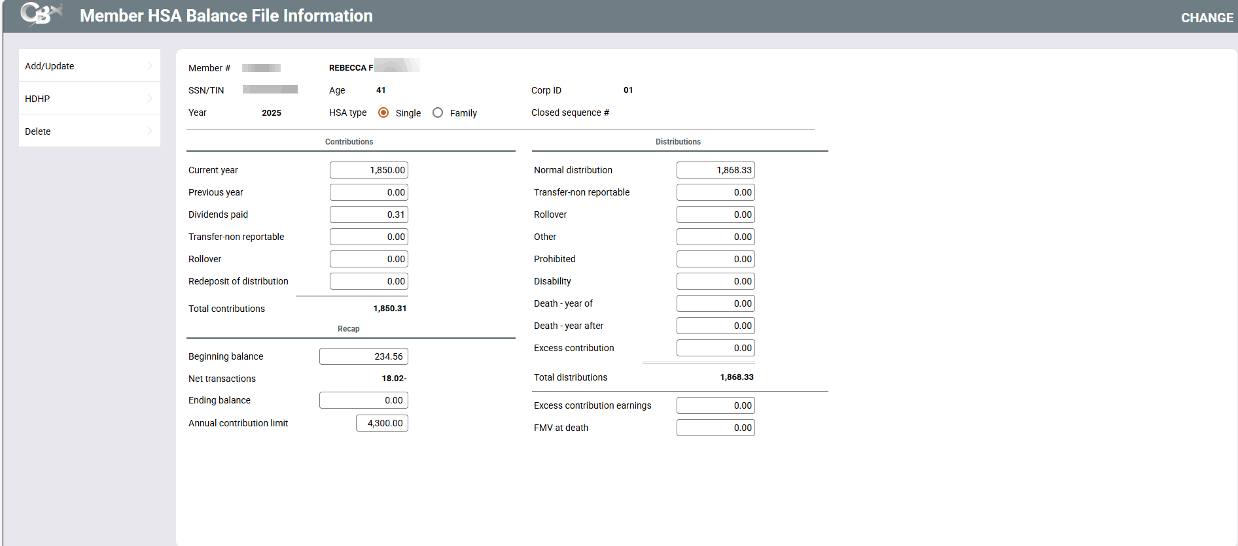Image resolution: width=1238 pixels, height=546 pixels.
Task: Expand the Add/Update chevron arrow
Action: 149,65
